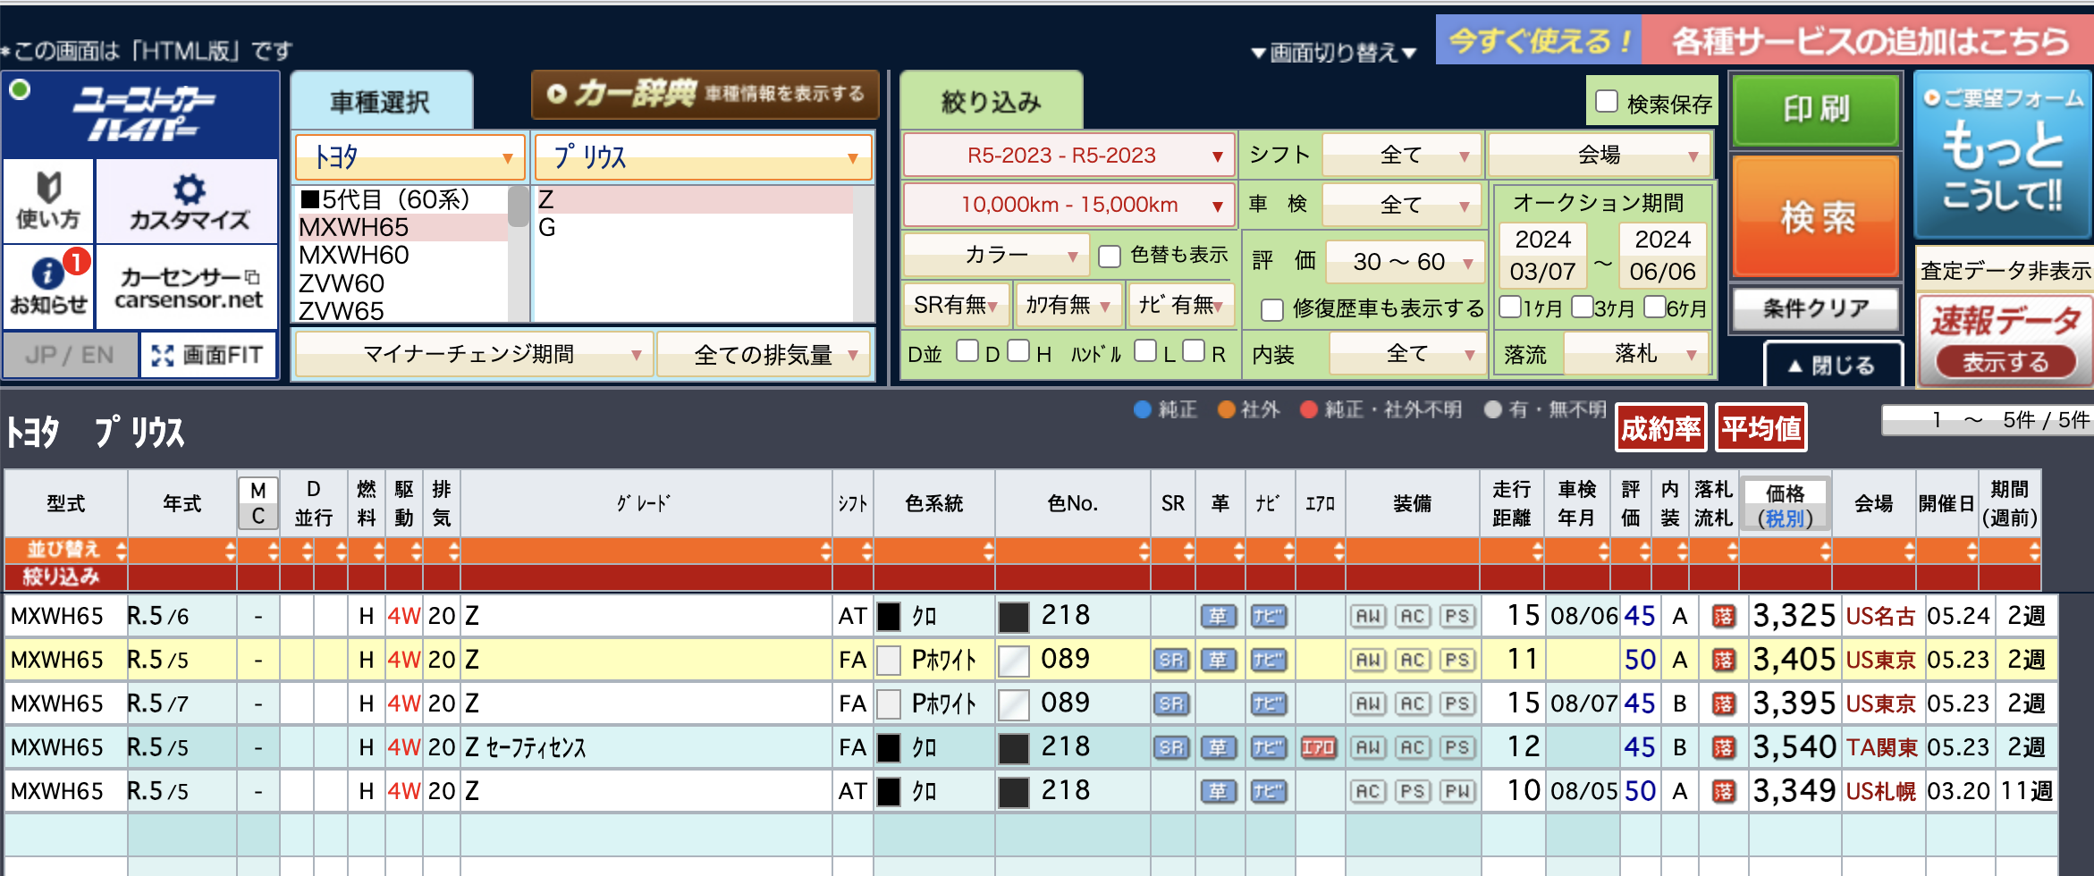Screen dimensions: 2094x876
Task: Check ハンドル L checkbox
Action: pos(1144,350)
